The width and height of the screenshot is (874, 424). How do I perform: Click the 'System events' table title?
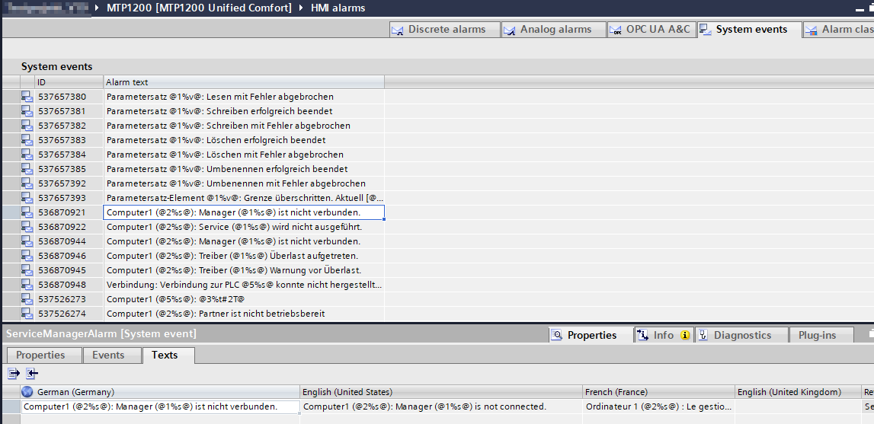point(57,66)
